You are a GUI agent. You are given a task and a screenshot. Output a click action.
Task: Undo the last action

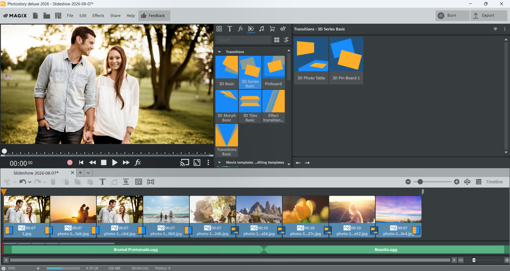22,182
